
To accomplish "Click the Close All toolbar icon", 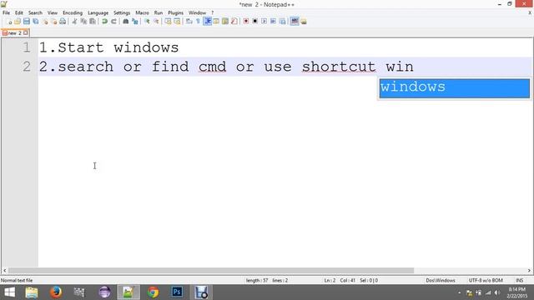I will pyautogui.click(x=53, y=22).
